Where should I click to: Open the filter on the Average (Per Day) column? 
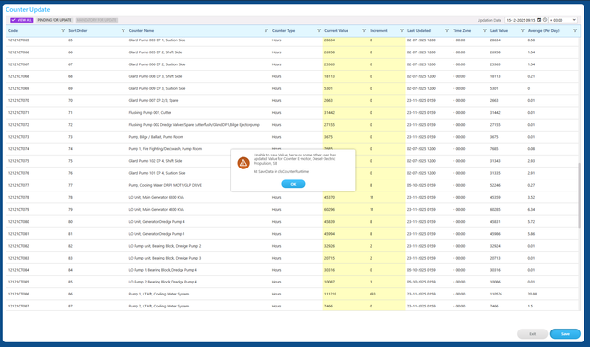point(575,30)
